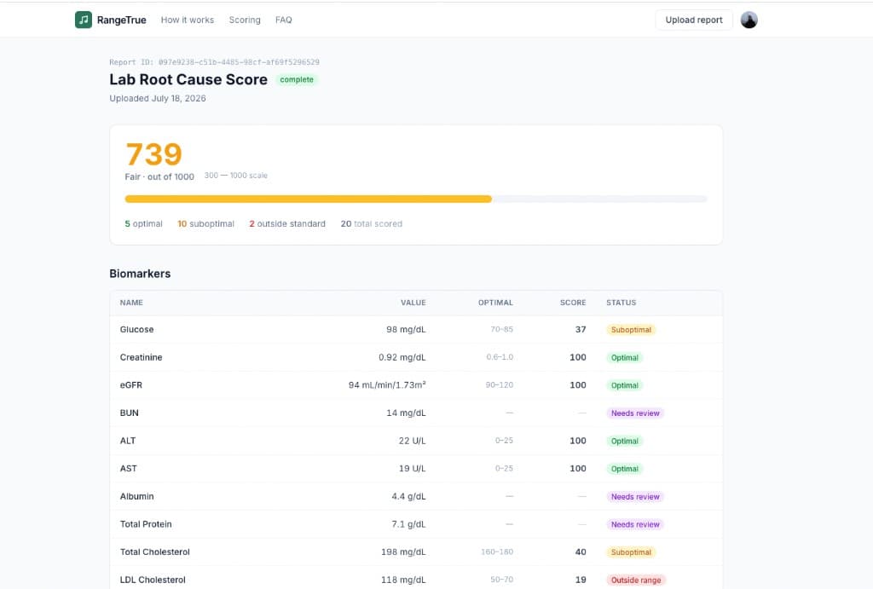Screen dimensions: 873x589
Task: Click the Suboptimal badge for Total Cholesterol
Action: point(631,552)
